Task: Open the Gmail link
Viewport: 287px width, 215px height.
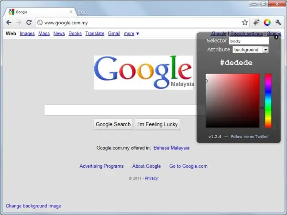Action: tap(114, 33)
